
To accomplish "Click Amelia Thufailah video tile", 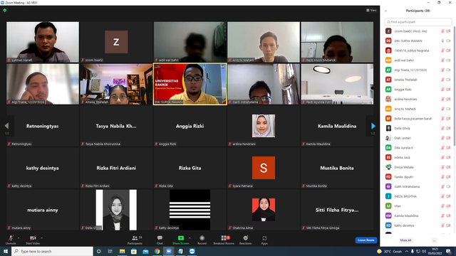I will click(x=116, y=84).
